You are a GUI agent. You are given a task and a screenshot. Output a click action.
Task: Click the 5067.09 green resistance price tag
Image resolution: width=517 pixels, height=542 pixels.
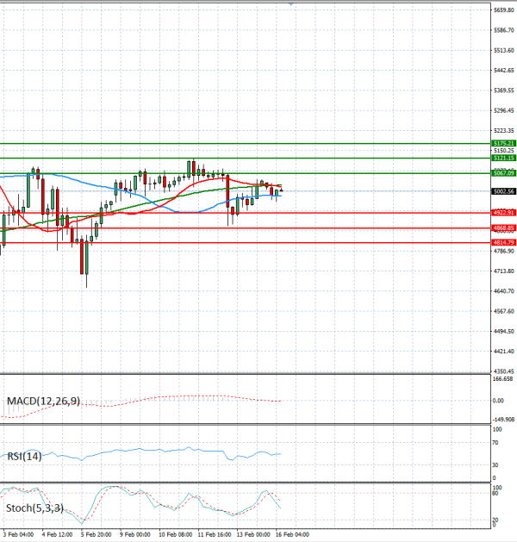503,173
